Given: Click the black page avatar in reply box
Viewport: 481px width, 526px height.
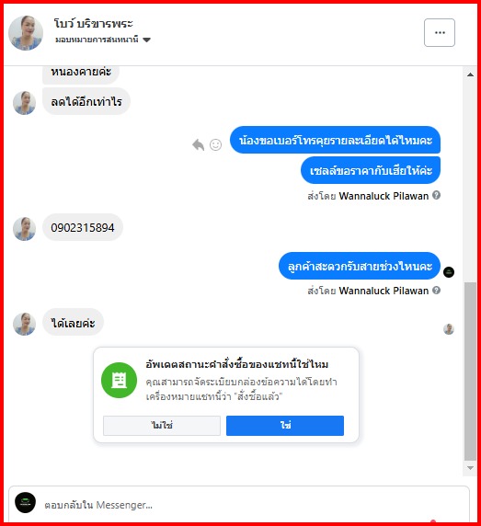Looking at the screenshot, I should tap(25, 502).
